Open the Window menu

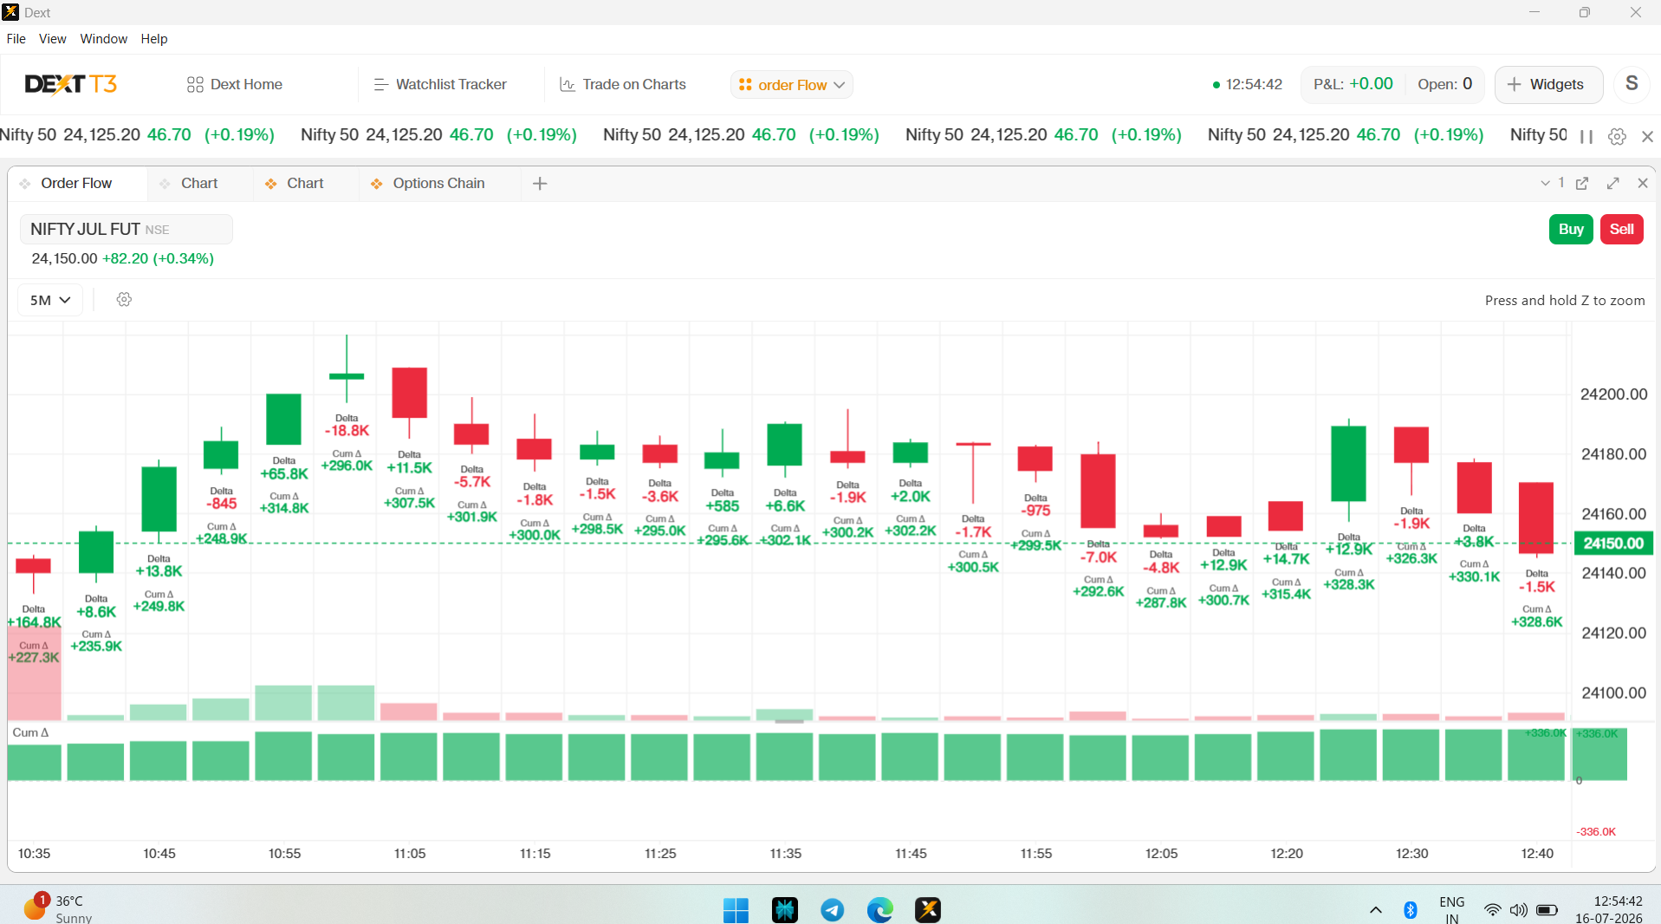tap(104, 38)
